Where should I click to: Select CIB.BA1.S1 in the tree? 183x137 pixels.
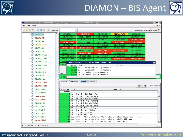(39, 34)
